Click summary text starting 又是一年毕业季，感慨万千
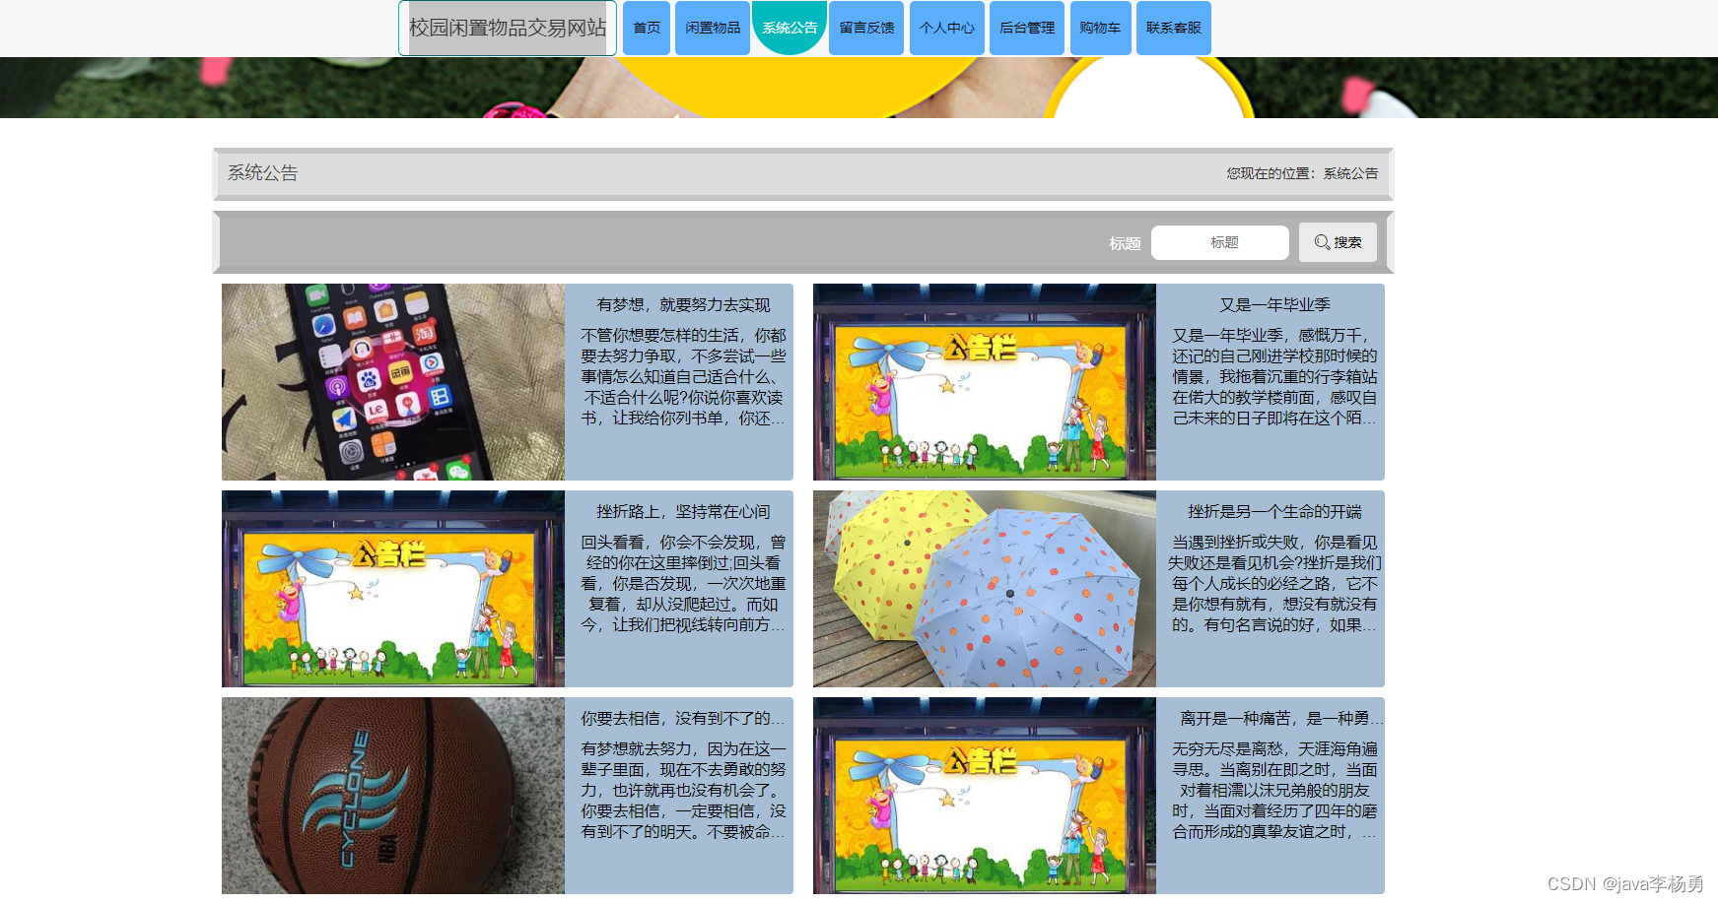The height and width of the screenshot is (903, 1718). 1274,377
